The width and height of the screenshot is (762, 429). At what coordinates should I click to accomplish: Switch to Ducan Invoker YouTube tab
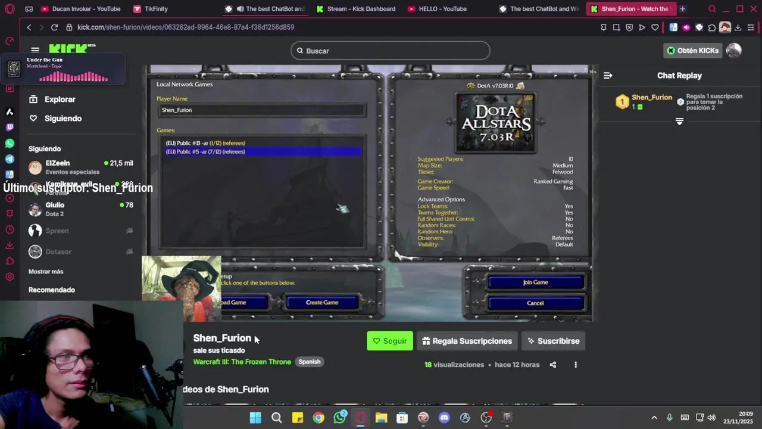click(x=80, y=9)
